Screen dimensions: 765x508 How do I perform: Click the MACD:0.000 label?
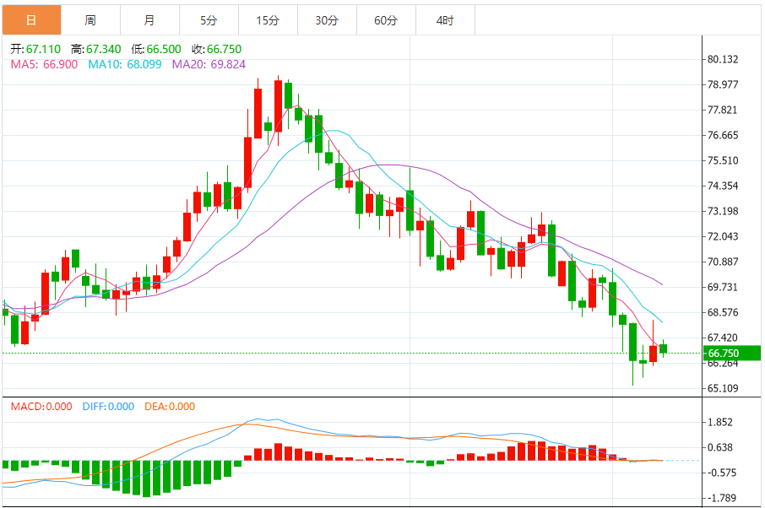(x=41, y=407)
